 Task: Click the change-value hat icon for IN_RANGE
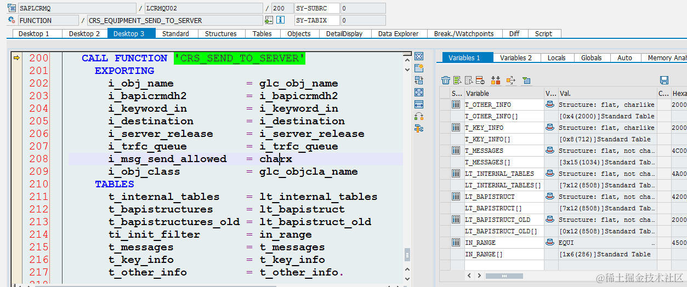pyautogui.click(x=550, y=242)
